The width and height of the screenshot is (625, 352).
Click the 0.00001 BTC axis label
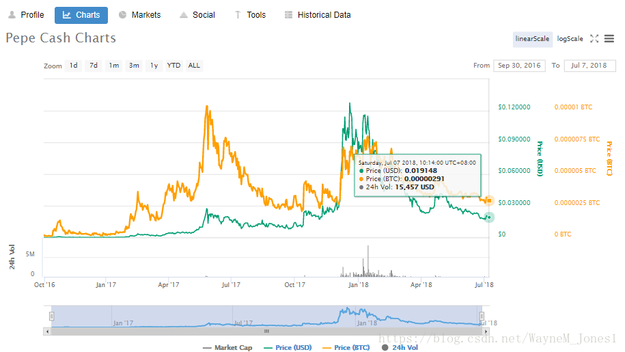[x=573, y=107]
